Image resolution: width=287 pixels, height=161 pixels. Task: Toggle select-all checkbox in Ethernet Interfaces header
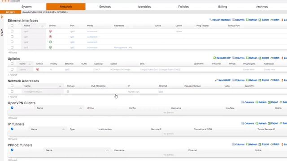point(12,25)
